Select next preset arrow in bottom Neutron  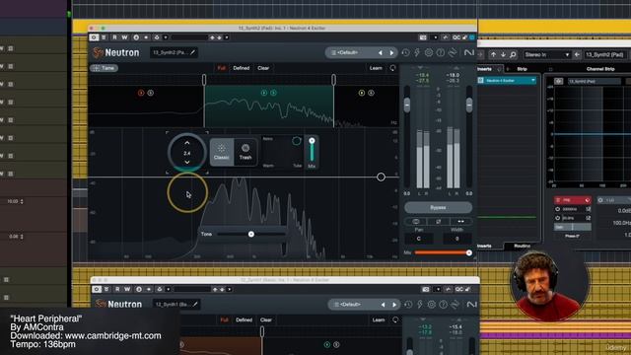[394, 305]
